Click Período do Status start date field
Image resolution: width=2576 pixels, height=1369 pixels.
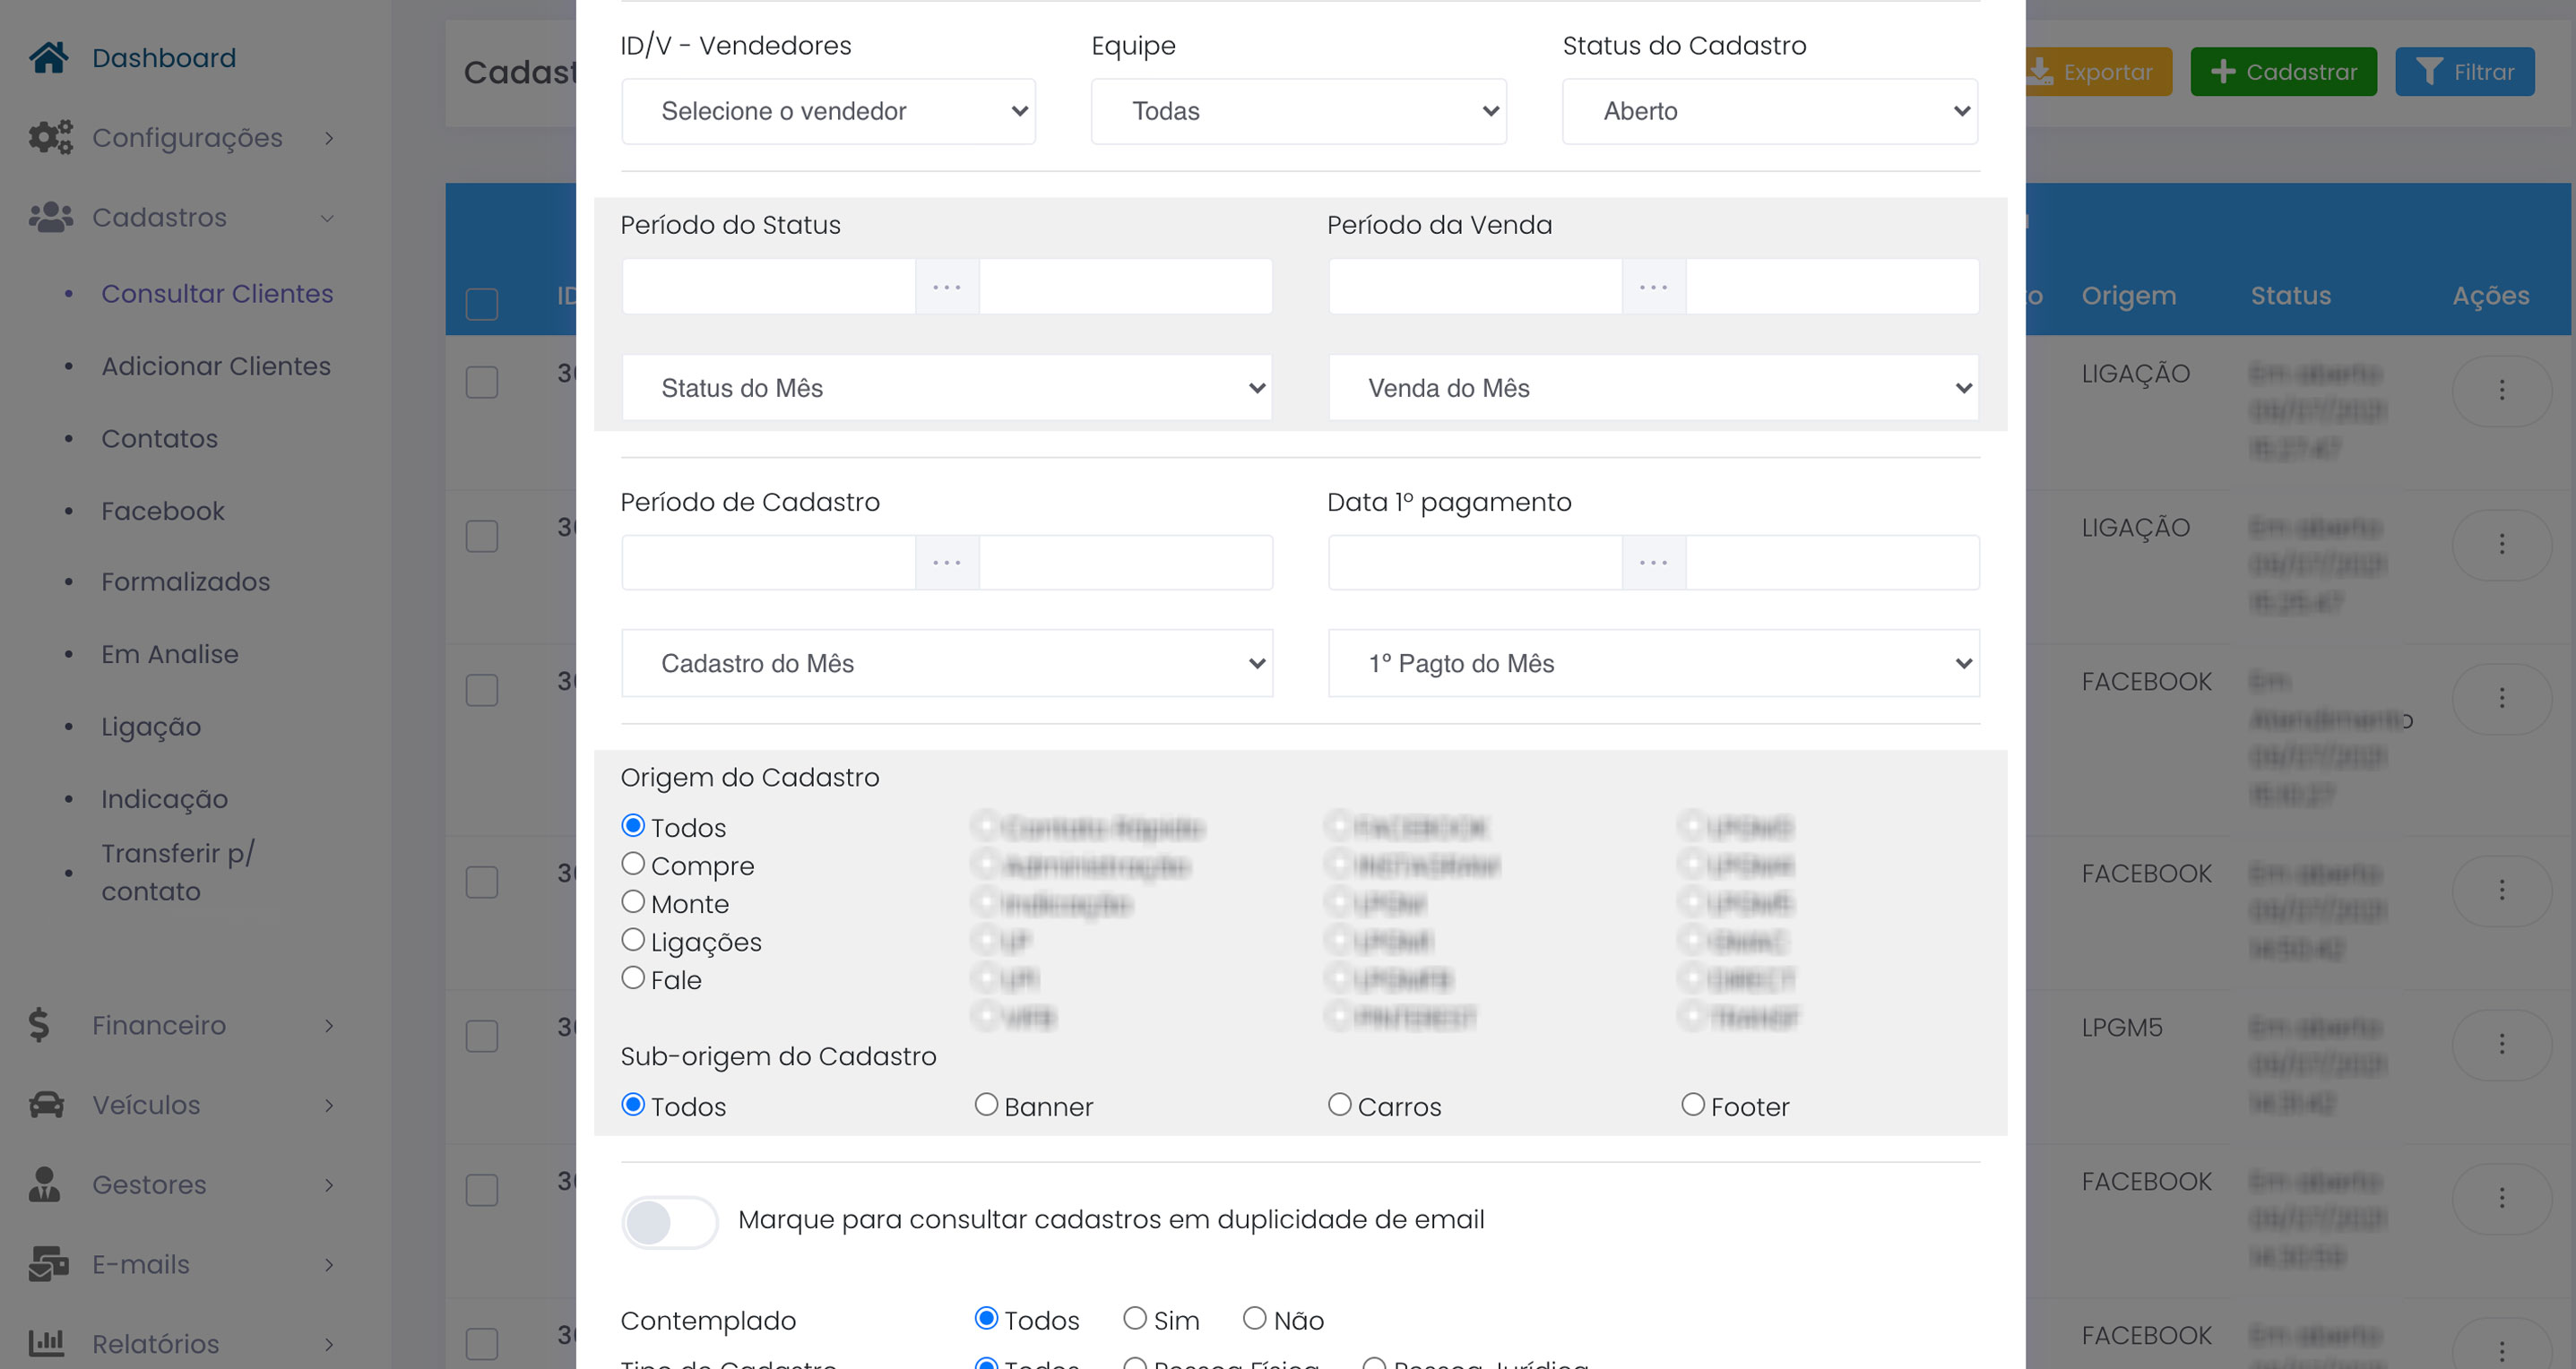pos(768,287)
